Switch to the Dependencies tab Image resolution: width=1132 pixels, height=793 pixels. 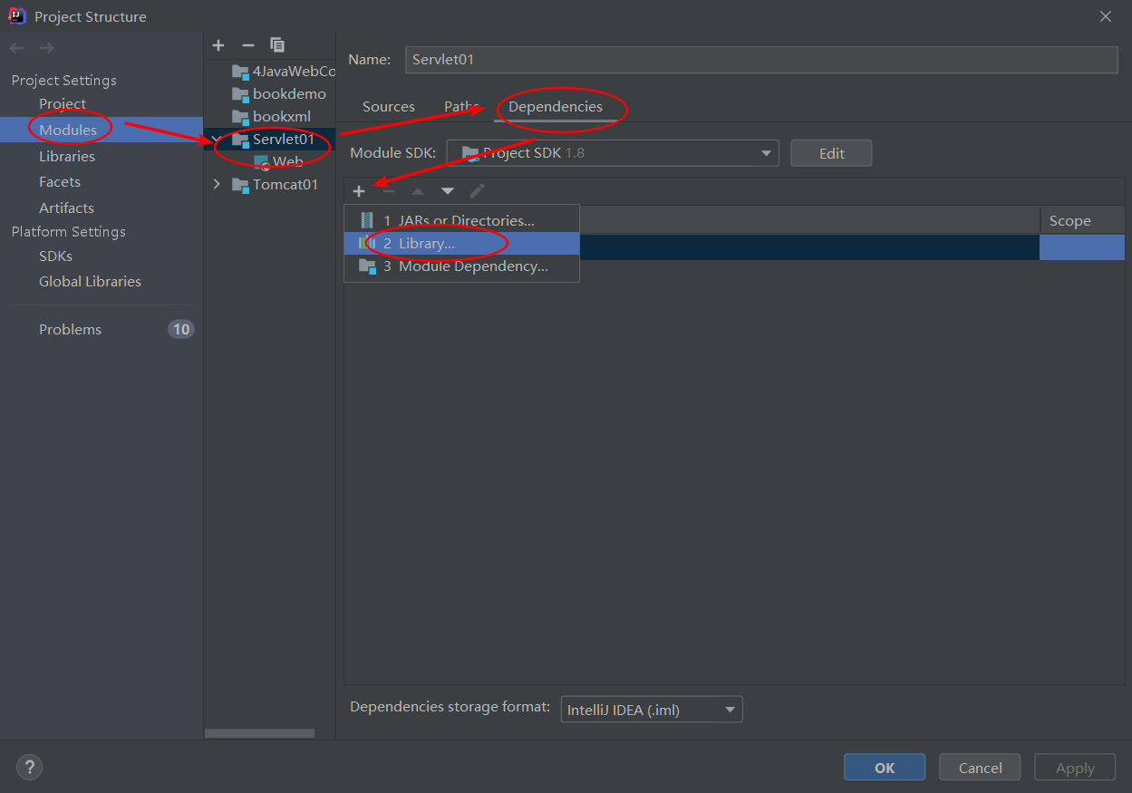pyautogui.click(x=555, y=107)
